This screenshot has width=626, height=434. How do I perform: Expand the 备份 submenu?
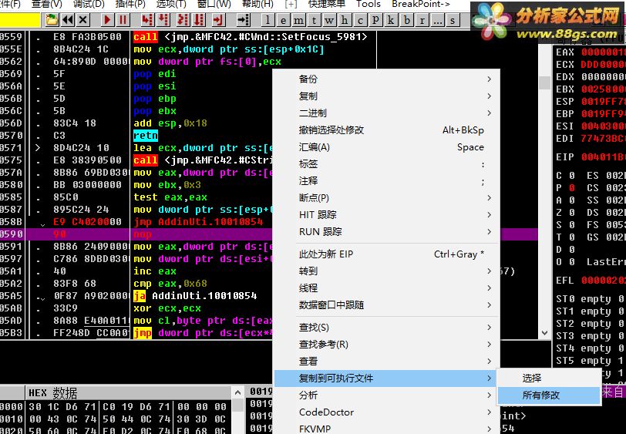[x=386, y=79]
